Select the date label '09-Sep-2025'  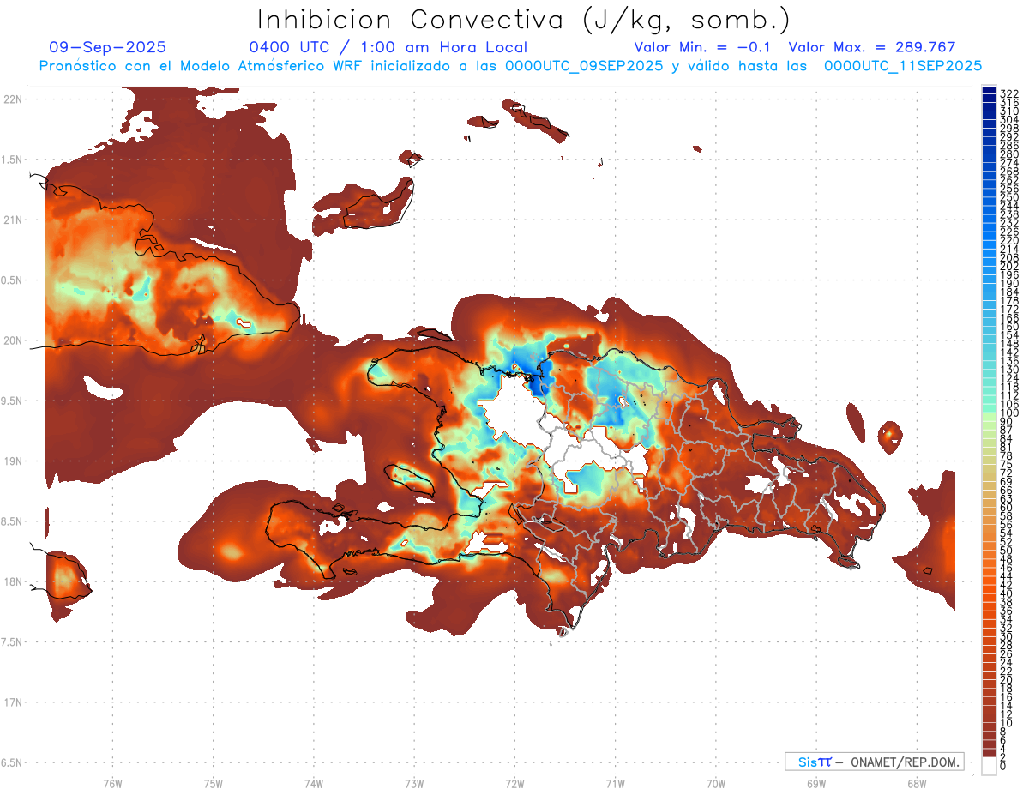pyautogui.click(x=108, y=47)
